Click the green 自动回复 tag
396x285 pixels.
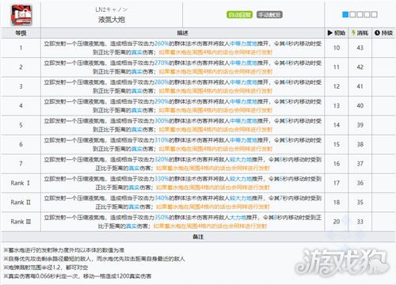point(239,15)
